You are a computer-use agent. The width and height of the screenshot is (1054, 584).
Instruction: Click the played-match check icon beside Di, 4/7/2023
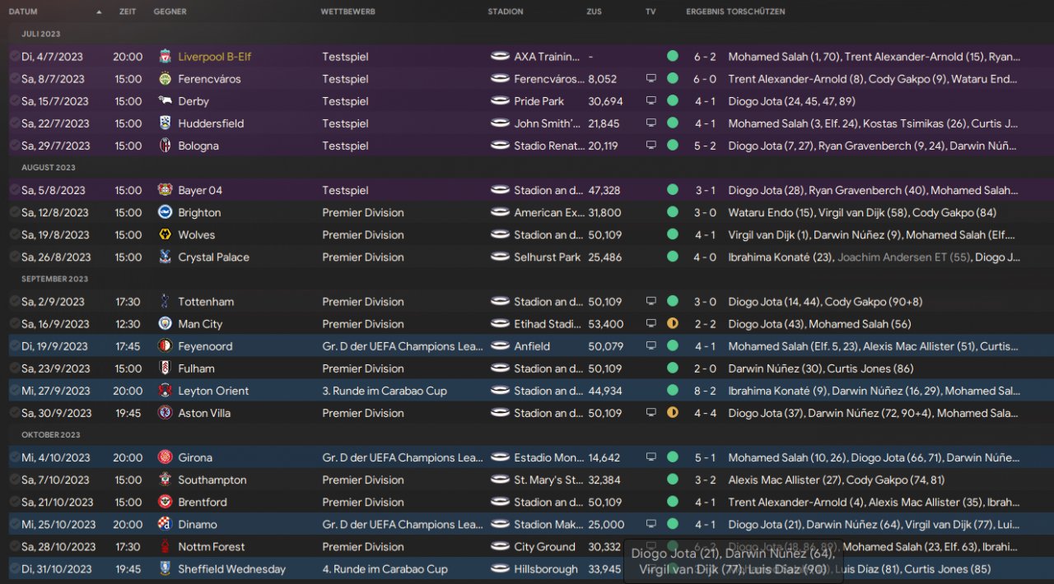point(14,57)
